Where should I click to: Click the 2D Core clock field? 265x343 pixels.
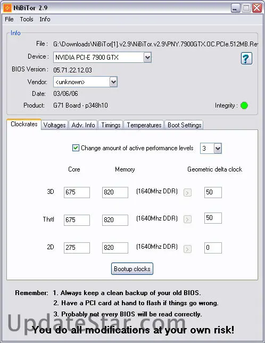pyautogui.click(x=77, y=248)
